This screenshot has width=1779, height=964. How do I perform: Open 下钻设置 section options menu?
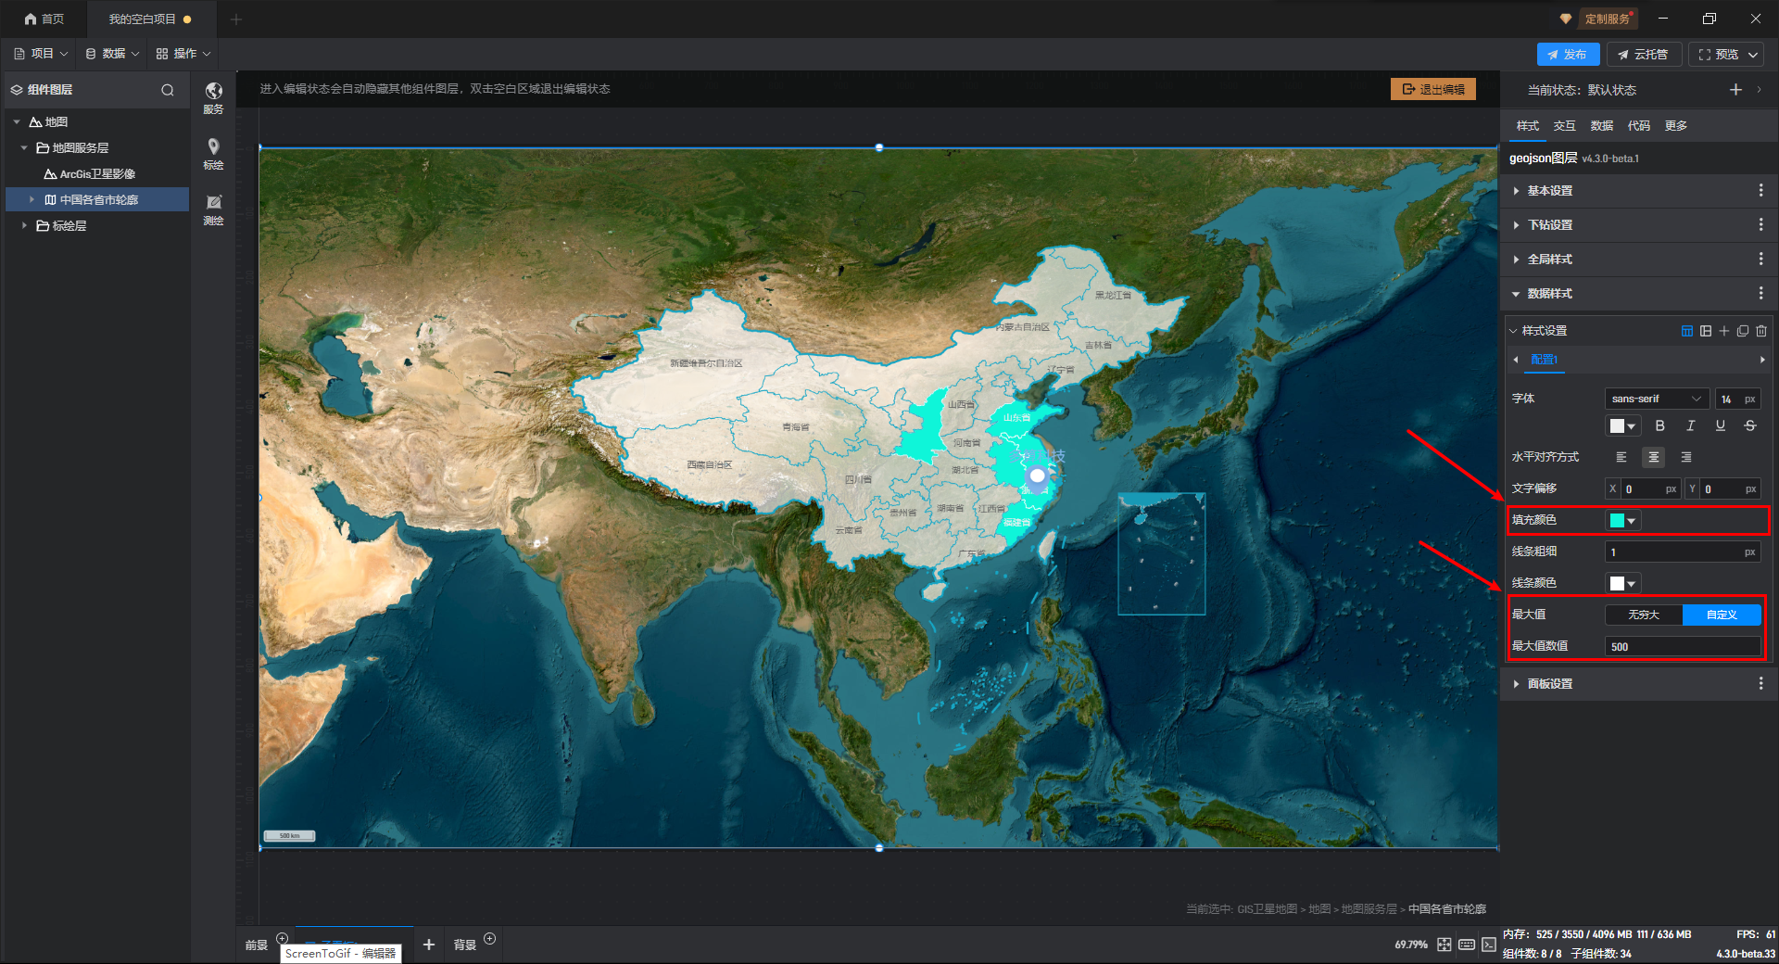(x=1760, y=225)
